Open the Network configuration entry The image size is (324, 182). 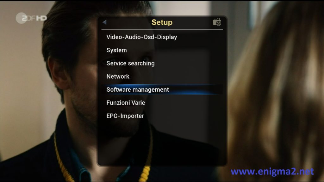pos(118,76)
